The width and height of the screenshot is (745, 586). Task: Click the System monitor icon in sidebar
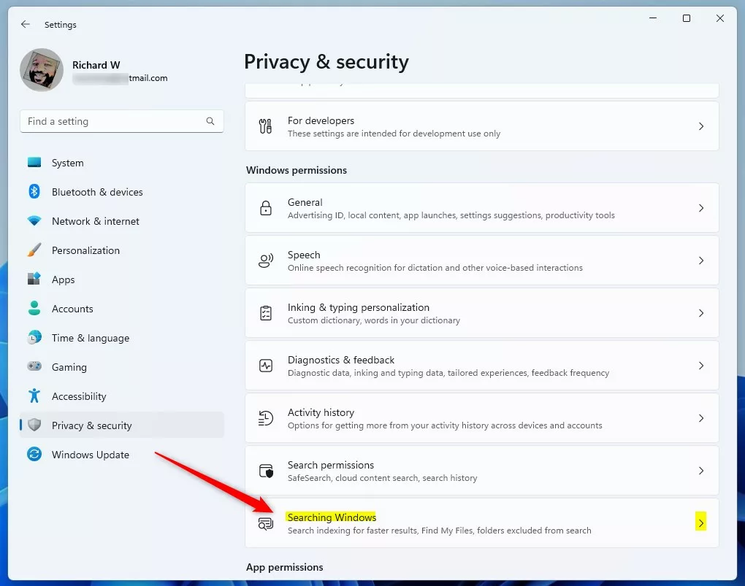pyautogui.click(x=34, y=163)
